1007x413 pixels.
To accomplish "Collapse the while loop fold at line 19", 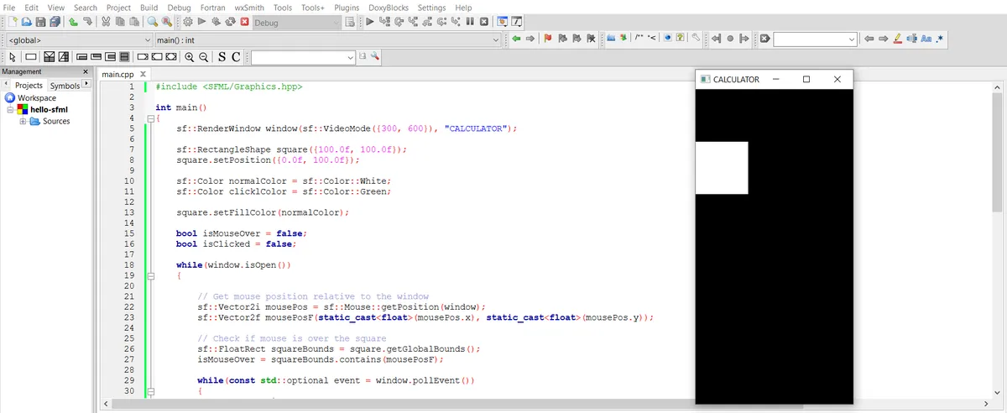I will tap(151, 275).
